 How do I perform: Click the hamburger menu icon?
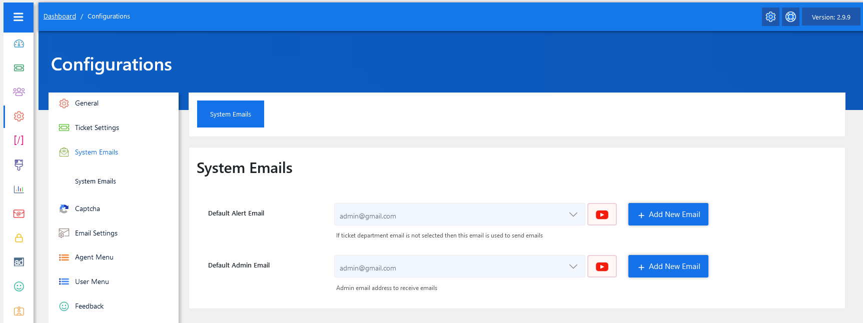coord(19,17)
